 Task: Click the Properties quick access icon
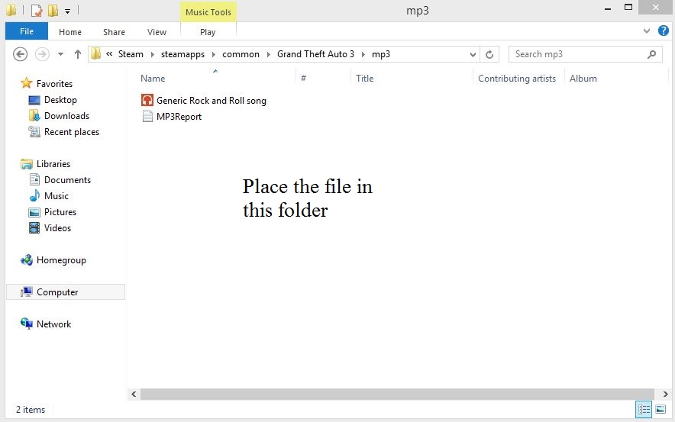click(x=37, y=10)
